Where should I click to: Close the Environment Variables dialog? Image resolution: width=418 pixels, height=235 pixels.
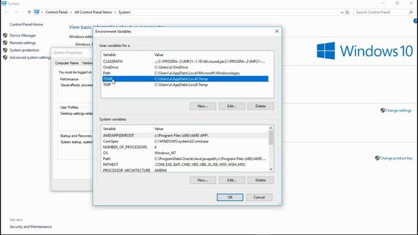[277, 31]
